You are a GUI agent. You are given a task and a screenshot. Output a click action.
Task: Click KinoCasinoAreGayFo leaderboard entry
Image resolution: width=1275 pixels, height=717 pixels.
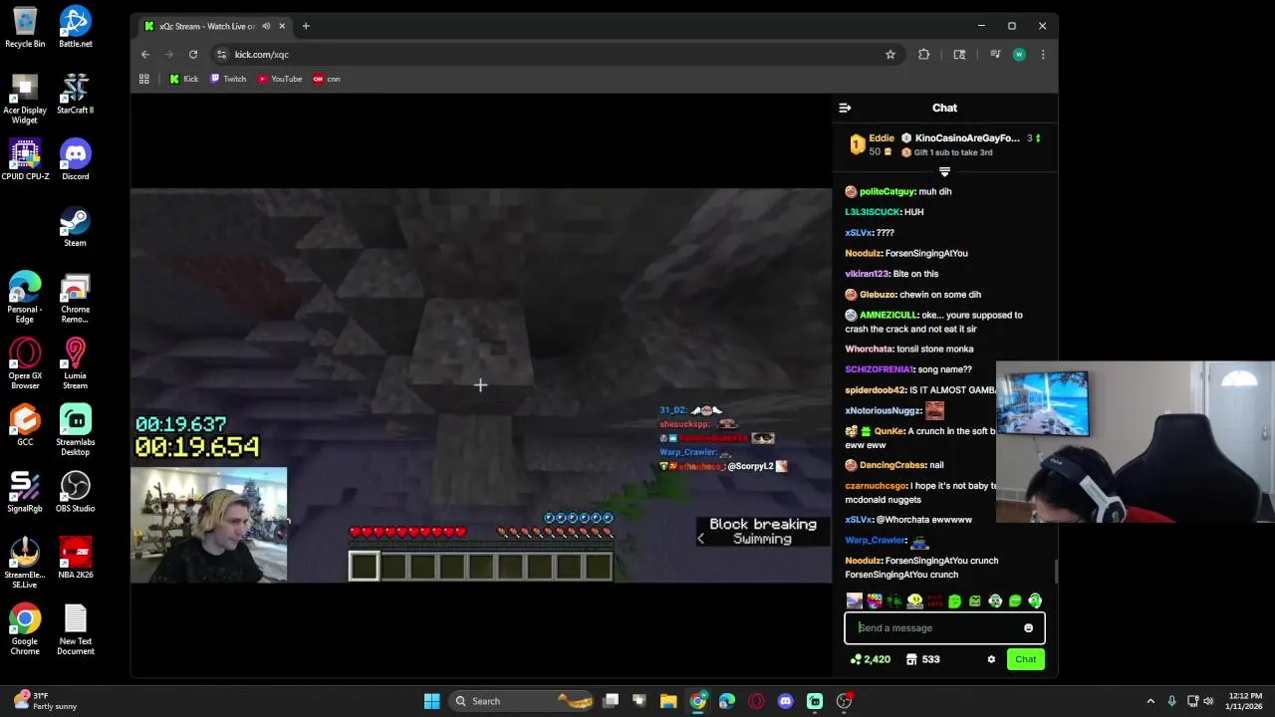[x=967, y=138]
